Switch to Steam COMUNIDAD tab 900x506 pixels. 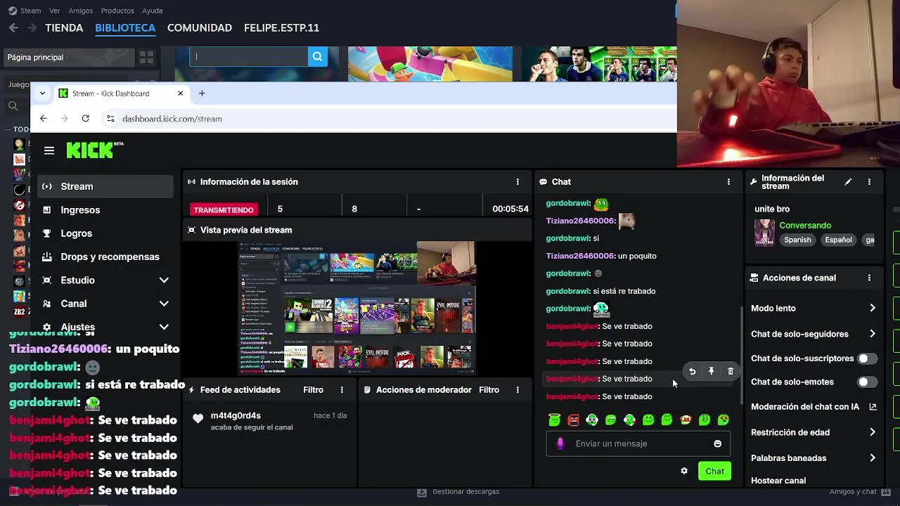tap(200, 28)
